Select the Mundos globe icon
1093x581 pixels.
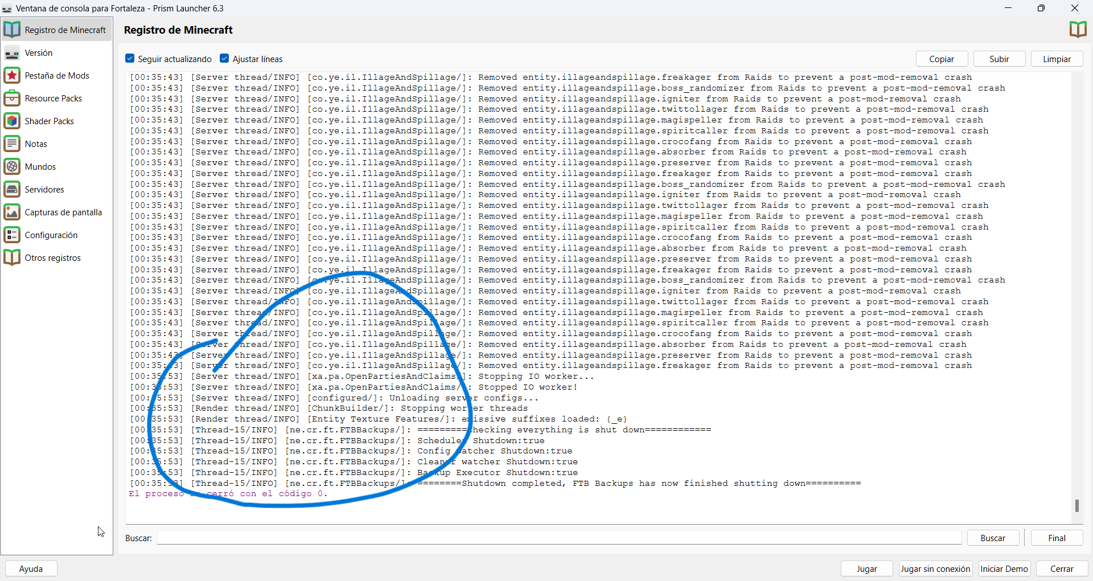click(x=12, y=166)
